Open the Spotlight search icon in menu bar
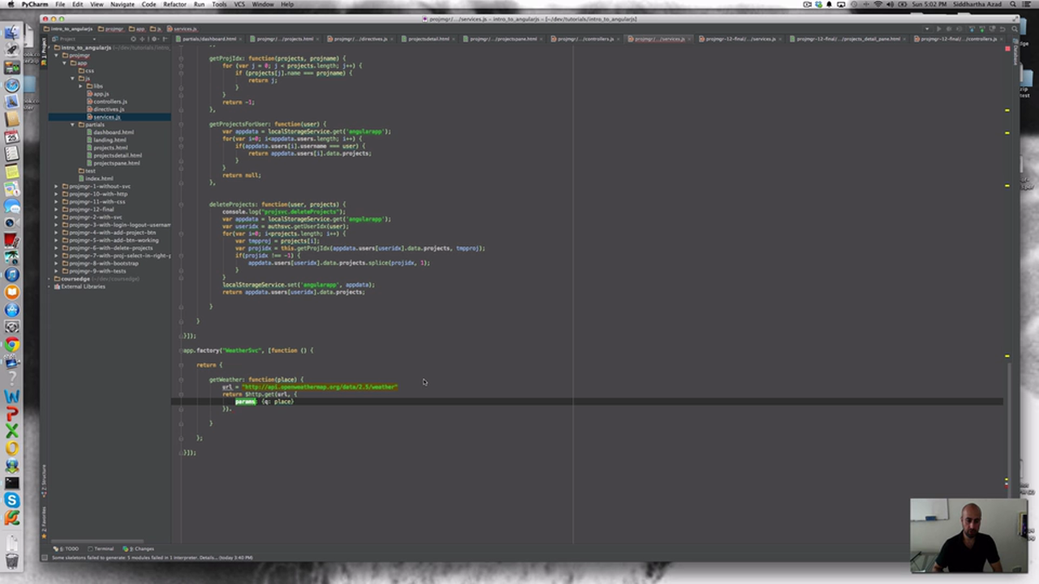 point(1012,4)
